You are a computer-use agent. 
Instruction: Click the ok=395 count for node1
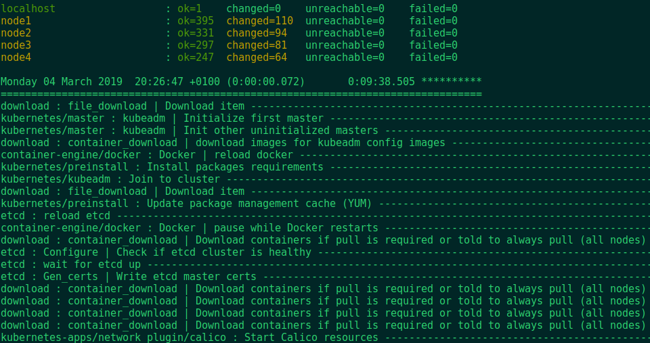tap(196, 21)
